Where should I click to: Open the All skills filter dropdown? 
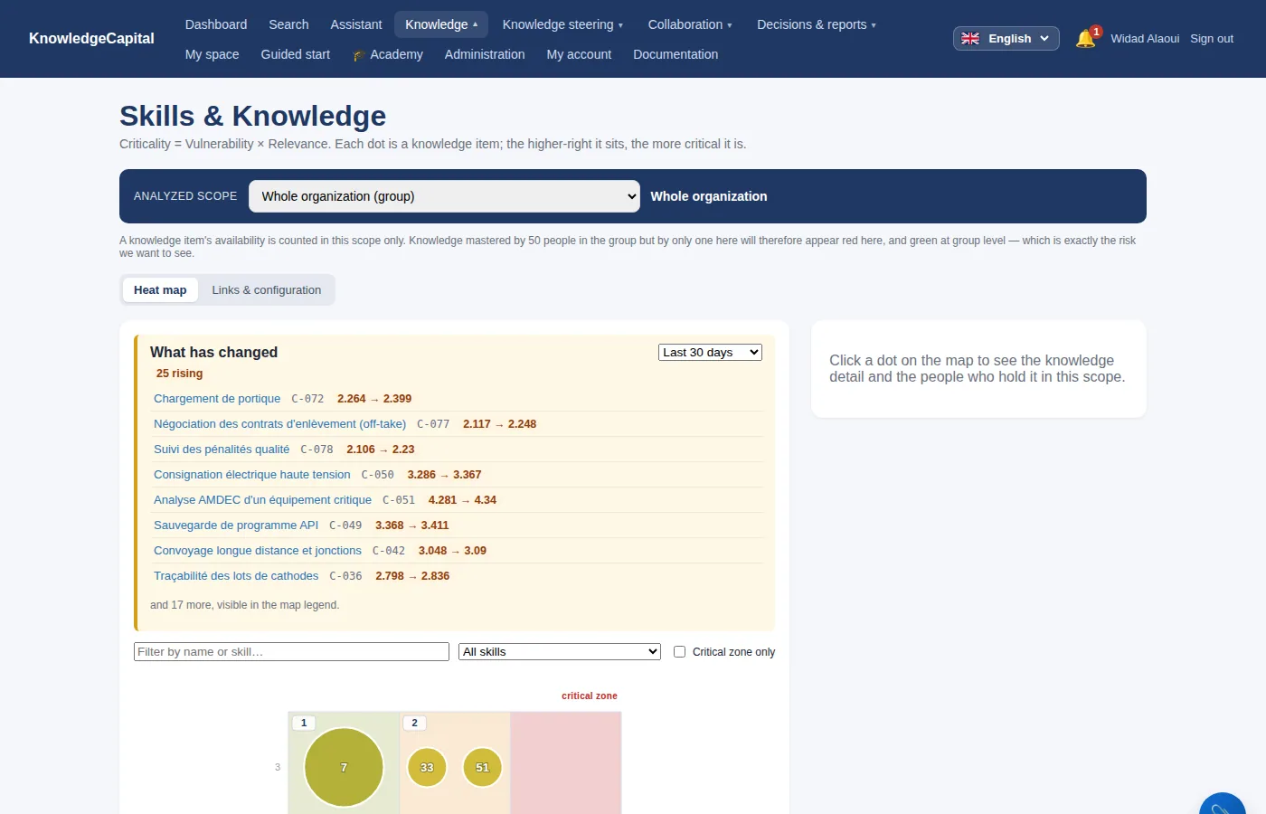(560, 651)
